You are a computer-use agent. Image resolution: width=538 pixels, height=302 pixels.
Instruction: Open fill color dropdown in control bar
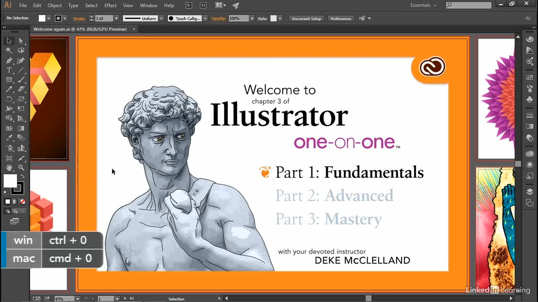(49, 18)
